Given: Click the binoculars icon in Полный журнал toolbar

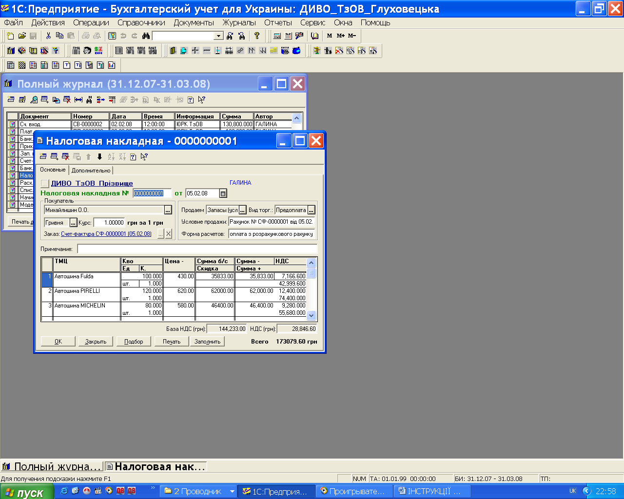Looking at the screenshot, I should 89,99.
